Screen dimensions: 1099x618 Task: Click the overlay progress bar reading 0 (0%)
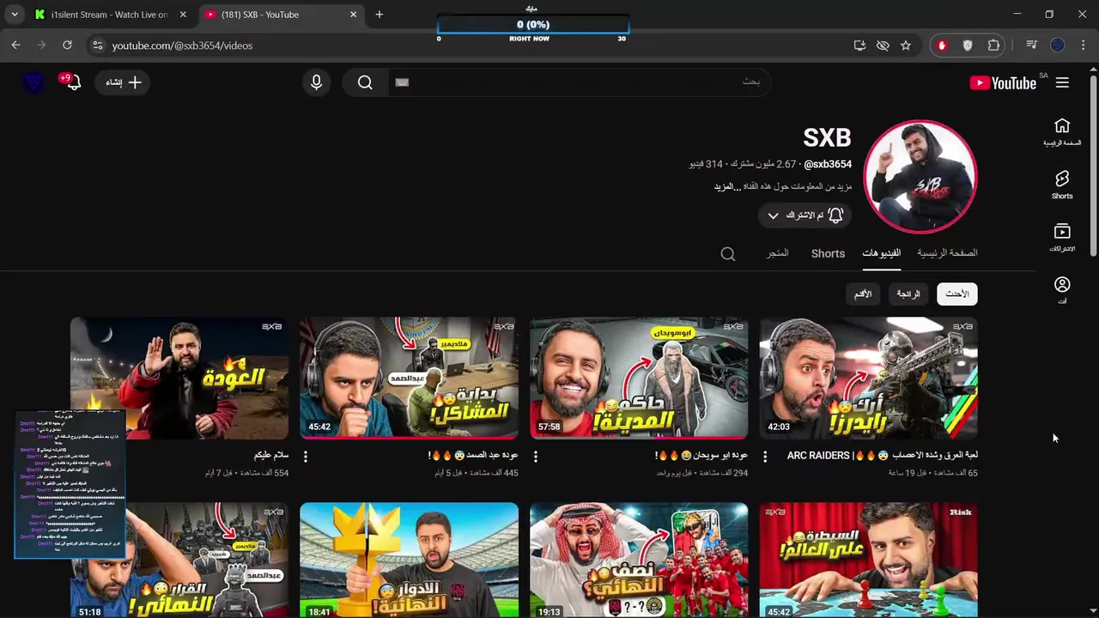pos(532,25)
